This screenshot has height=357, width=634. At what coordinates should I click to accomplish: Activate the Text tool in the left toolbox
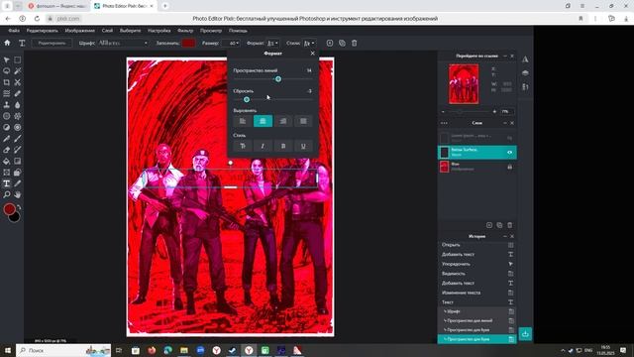click(x=7, y=183)
